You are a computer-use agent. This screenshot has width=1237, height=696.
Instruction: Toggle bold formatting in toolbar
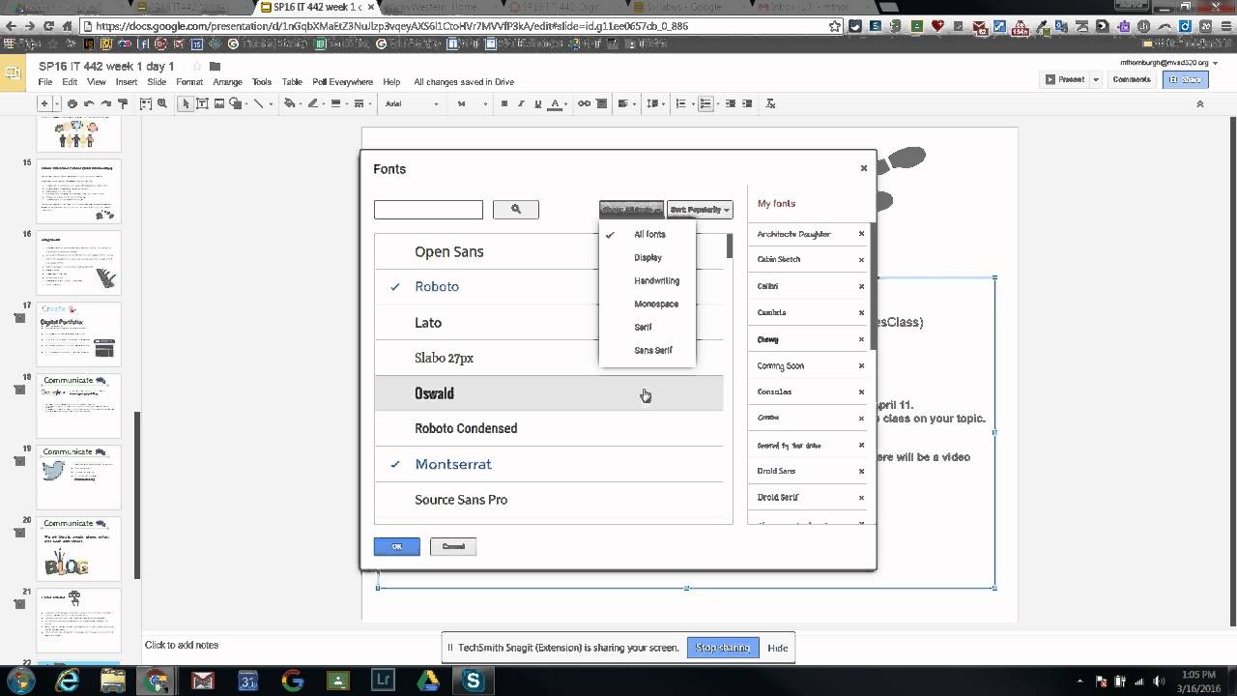click(x=503, y=103)
